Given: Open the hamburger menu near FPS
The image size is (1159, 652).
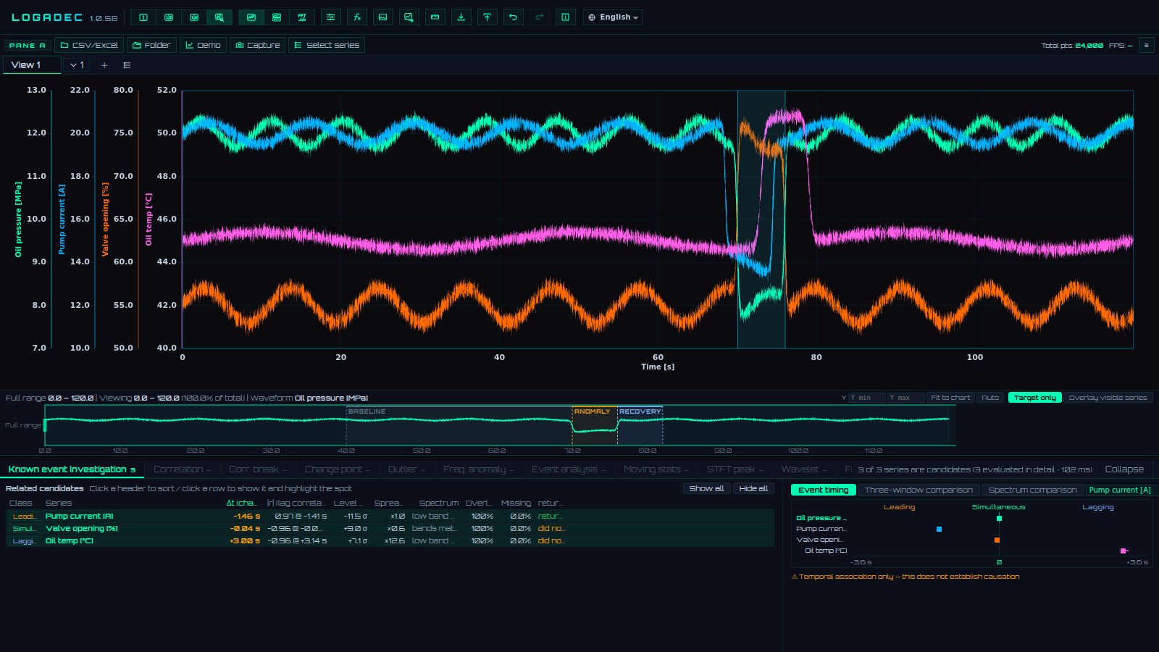Looking at the screenshot, I should [1146, 45].
